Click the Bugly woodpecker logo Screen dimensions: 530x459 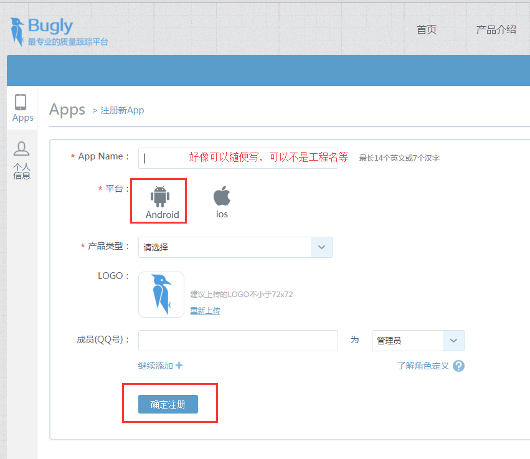coord(17,32)
